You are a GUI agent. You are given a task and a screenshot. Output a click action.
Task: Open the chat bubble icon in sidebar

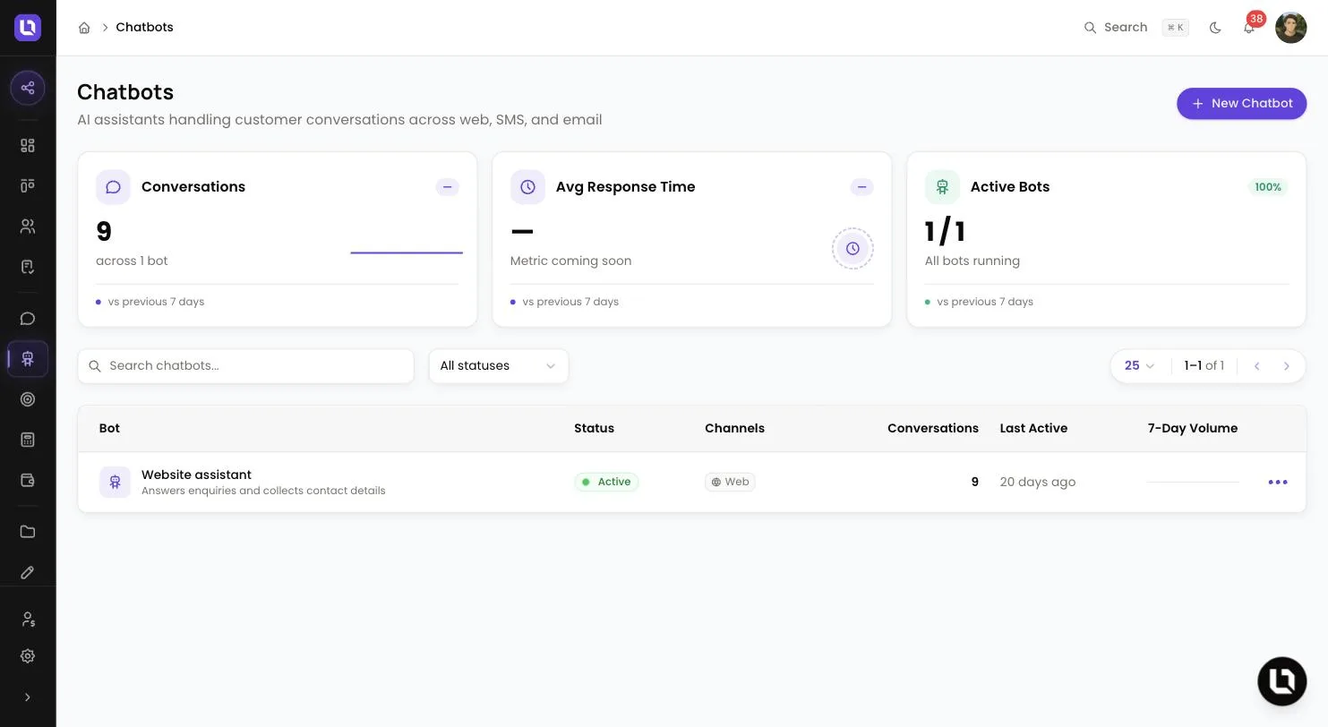28,319
